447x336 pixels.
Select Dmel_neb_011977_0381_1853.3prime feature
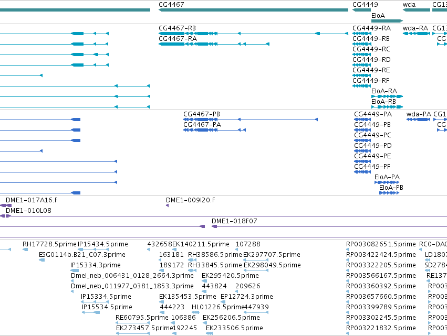coord(72,291)
